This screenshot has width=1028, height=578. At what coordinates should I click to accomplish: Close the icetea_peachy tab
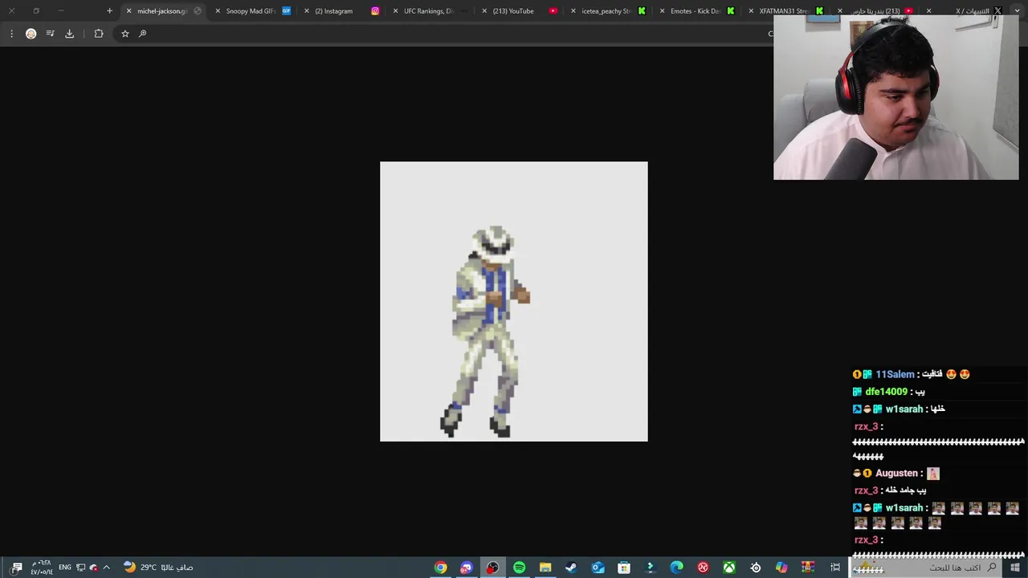tap(573, 11)
